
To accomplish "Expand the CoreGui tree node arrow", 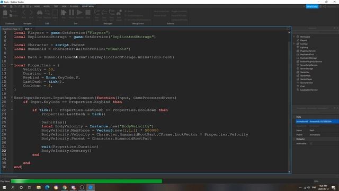I will (294, 44).
